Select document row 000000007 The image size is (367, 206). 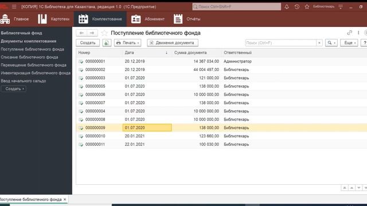tap(221, 103)
